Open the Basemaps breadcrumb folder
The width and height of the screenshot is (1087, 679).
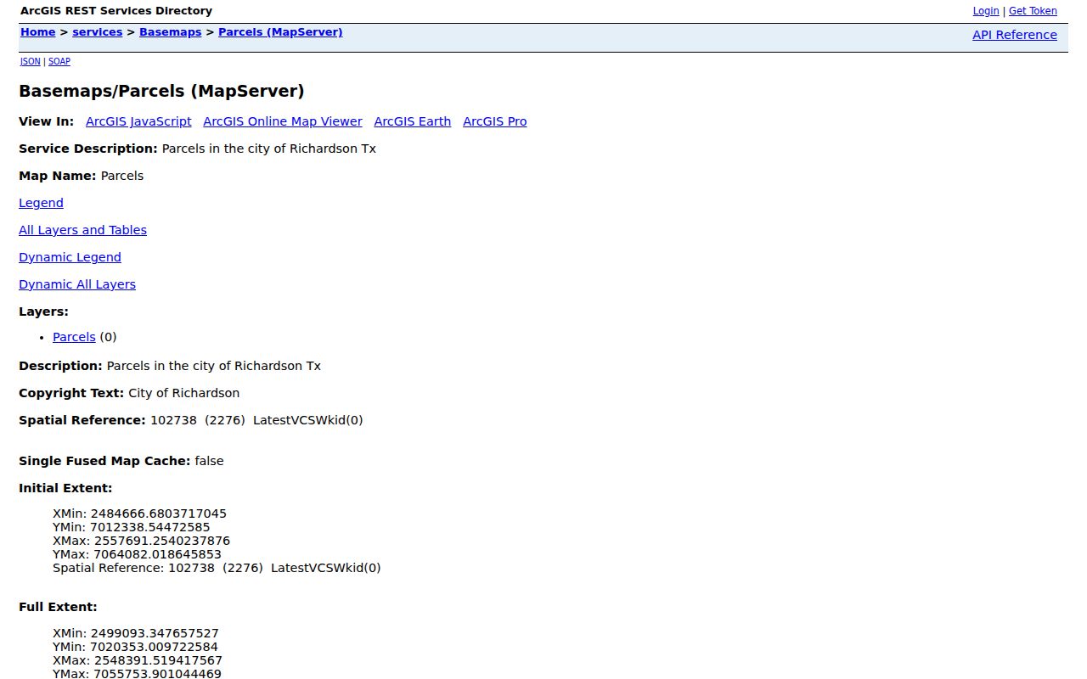[171, 32]
